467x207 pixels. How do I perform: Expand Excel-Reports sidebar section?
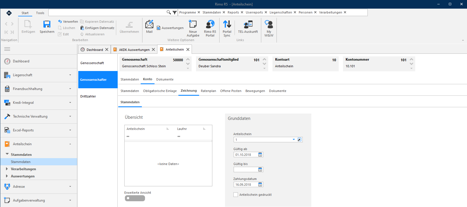(70, 130)
